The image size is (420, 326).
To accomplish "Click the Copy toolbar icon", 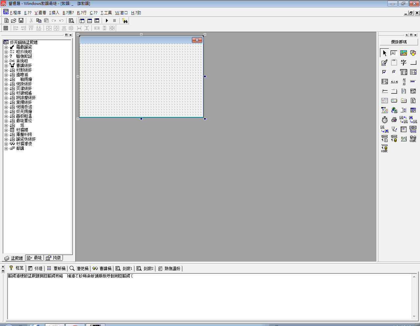I will [39, 20].
